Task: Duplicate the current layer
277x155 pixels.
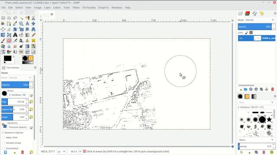Action: 261,89
